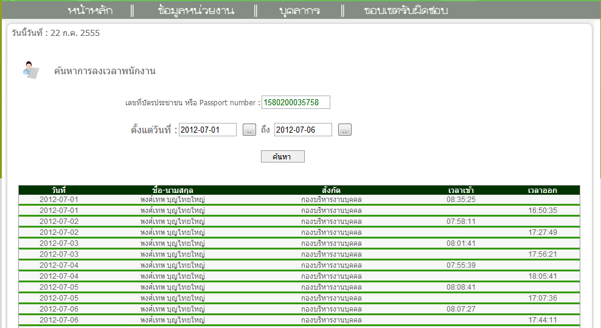Select the check-out time 17:27:49
Screen dimensions: 601x328
click(543, 232)
